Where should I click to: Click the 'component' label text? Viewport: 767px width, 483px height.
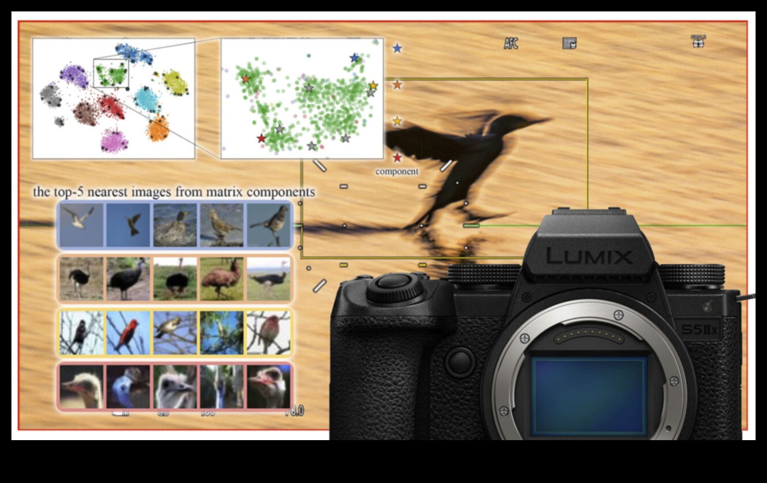[397, 171]
